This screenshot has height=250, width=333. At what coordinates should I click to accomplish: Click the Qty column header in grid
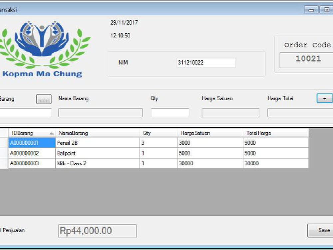(158, 133)
